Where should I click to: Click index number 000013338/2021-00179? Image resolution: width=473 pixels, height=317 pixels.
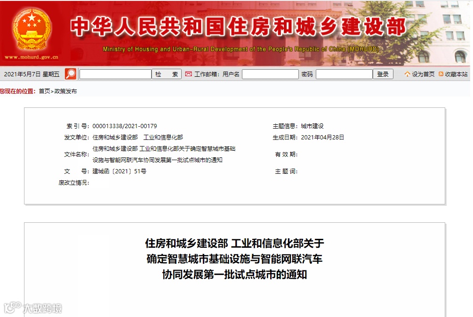[125, 126]
